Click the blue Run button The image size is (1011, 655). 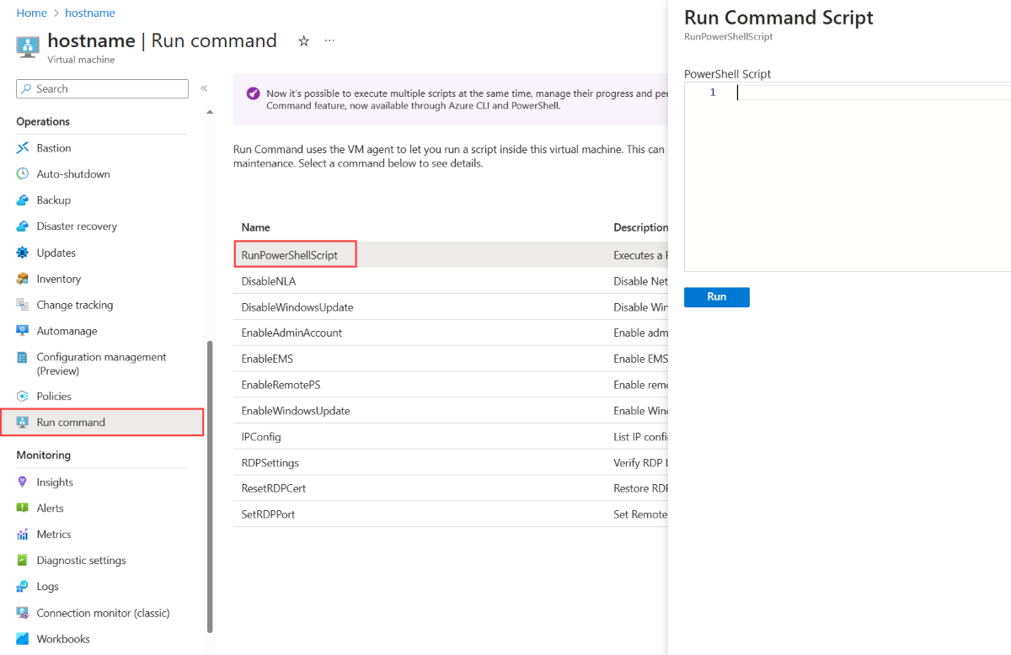tap(716, 297)
